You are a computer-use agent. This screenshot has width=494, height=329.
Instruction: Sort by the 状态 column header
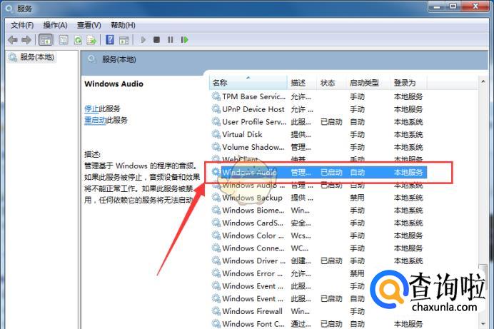click(x=331, y=83)
